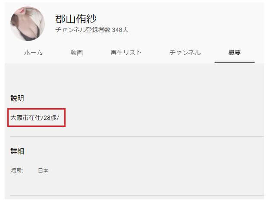Click the channel name 郡山侑紗
Viewport: 267px width, 201px height.
coord(76,19)
